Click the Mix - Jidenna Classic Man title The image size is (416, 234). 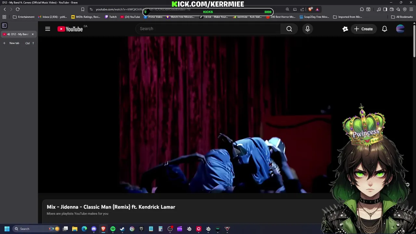coord(111,207)
